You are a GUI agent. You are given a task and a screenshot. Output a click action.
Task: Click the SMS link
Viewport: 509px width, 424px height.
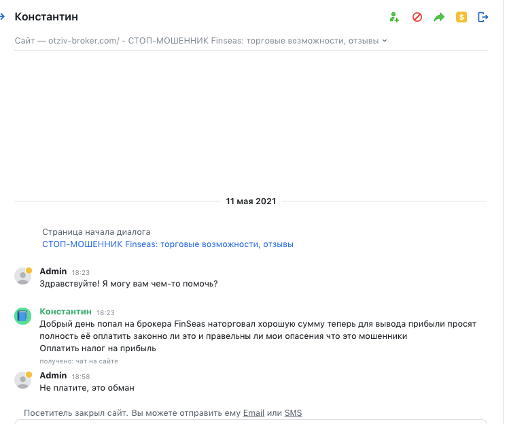(x=293, y=413)
